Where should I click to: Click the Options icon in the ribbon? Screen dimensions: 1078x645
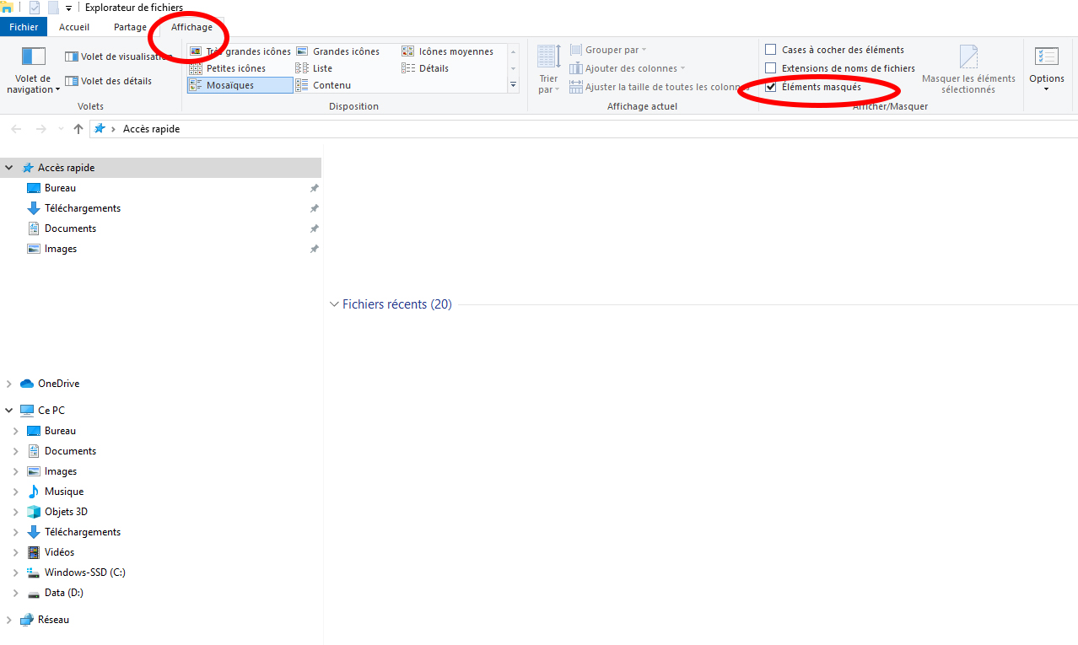coord(1046,57)
